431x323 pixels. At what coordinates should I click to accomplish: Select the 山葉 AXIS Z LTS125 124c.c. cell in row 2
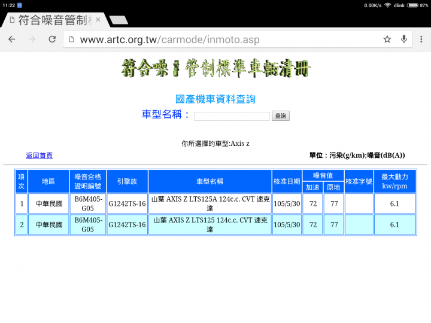click(x=210, y=225)
